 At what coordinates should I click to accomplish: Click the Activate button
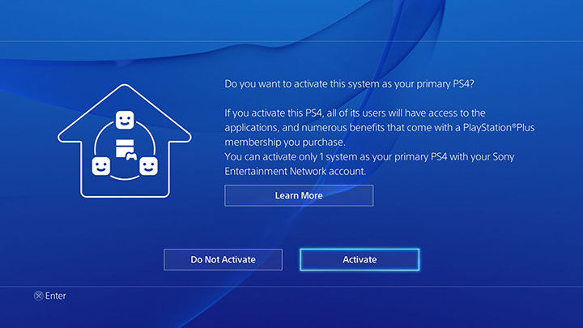(360, 260)
